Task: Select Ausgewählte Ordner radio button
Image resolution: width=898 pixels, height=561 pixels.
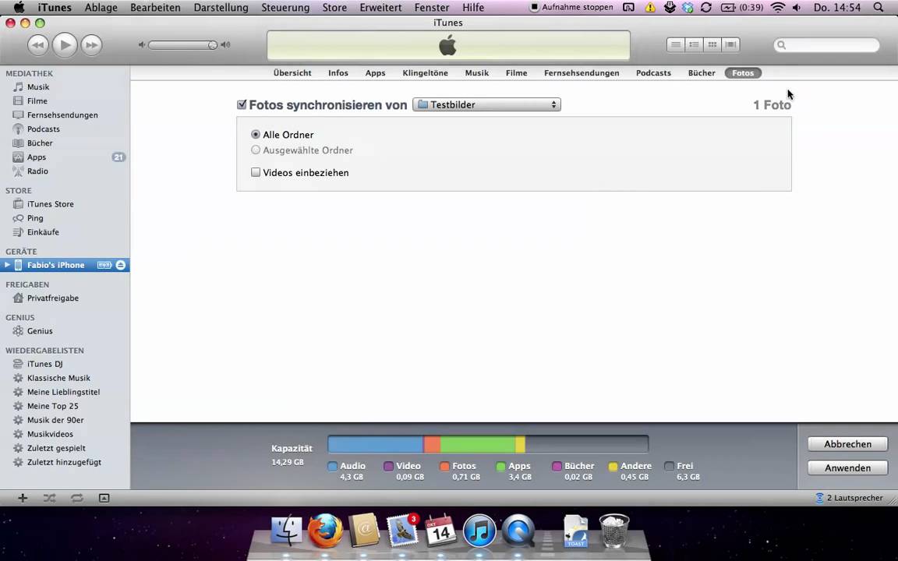Action: pyautogui.click(x=256, y=150)
